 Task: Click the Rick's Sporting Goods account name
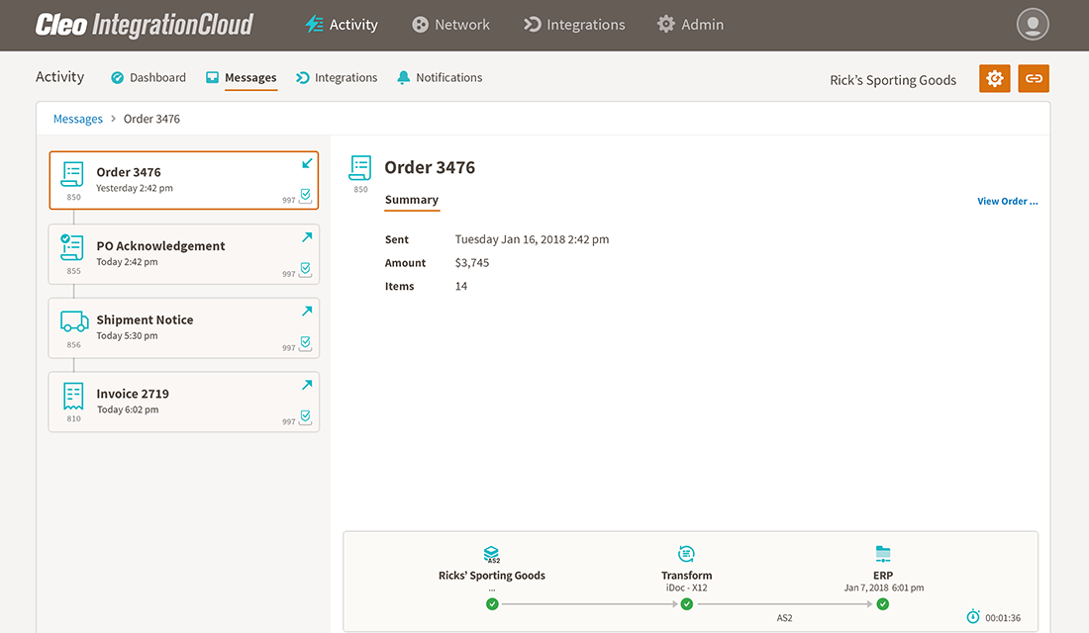pyautogui.click(x=893, y=80)
